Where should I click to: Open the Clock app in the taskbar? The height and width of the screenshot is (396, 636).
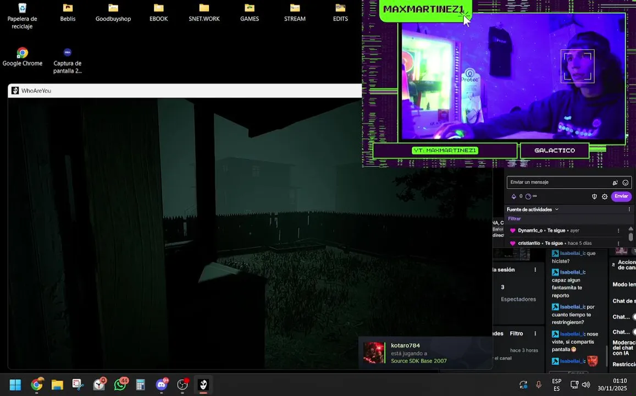click(x=99, y=384)
